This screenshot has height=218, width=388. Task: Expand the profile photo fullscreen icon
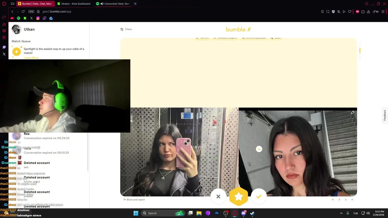tap(352, 113)
